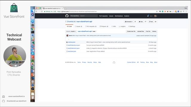Open the This repository search scope selector
191x107 pixels.
pyautogui.click(x=75, y=16)
